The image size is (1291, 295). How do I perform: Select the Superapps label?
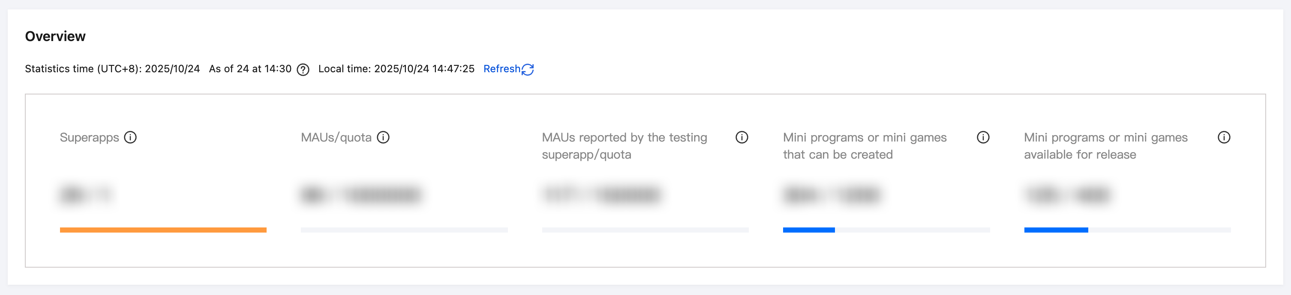click(x=89, y=138)
